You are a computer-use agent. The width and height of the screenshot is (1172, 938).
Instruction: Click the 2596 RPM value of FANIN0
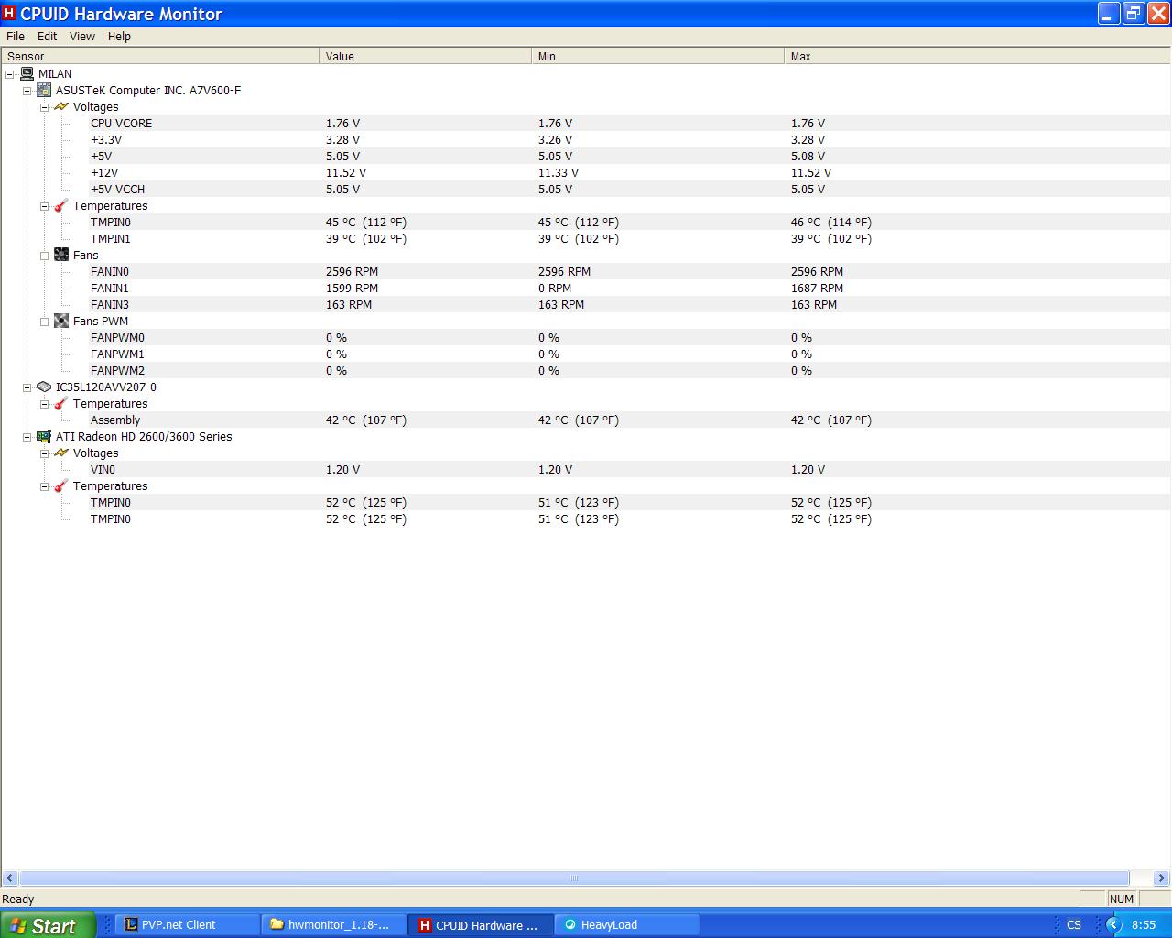[352, 271]
